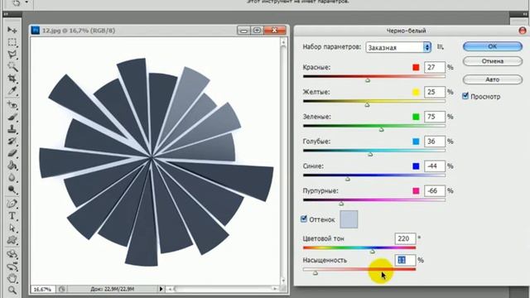
Task: Click the Пурпурные slider handle
Action: click(x=341, y=204)
